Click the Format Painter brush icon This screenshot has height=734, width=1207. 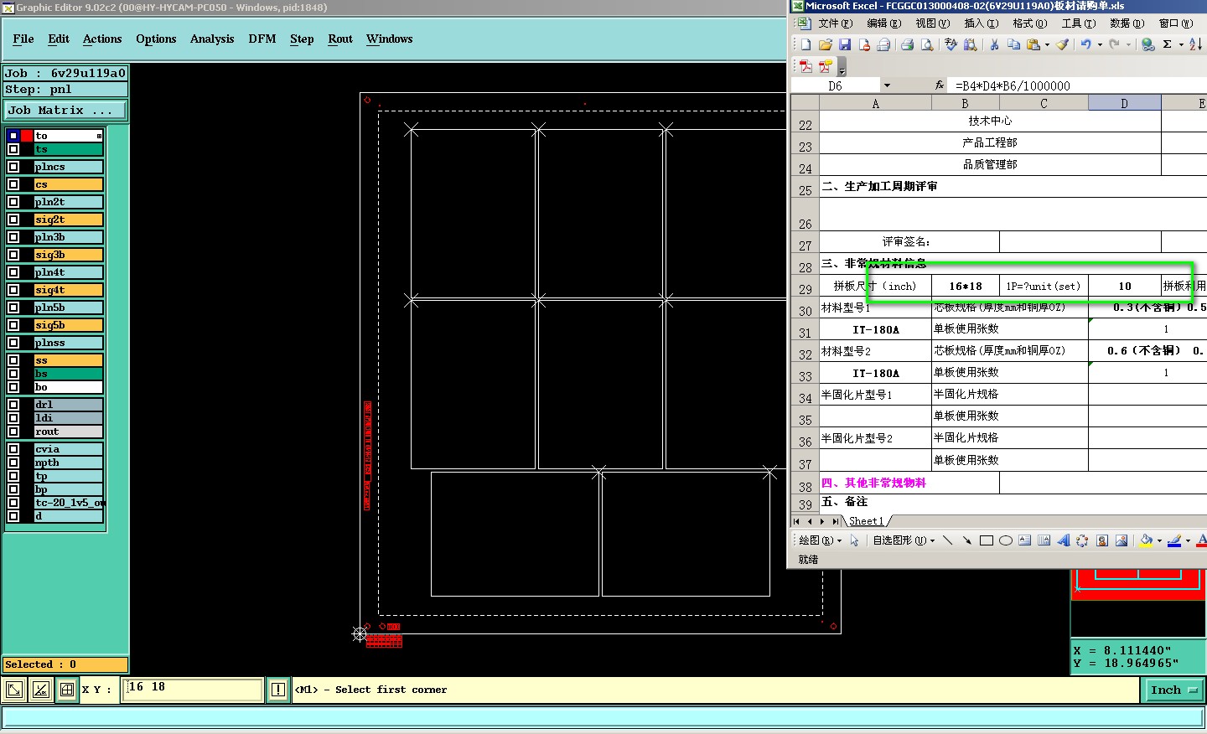coord(1062,44)
